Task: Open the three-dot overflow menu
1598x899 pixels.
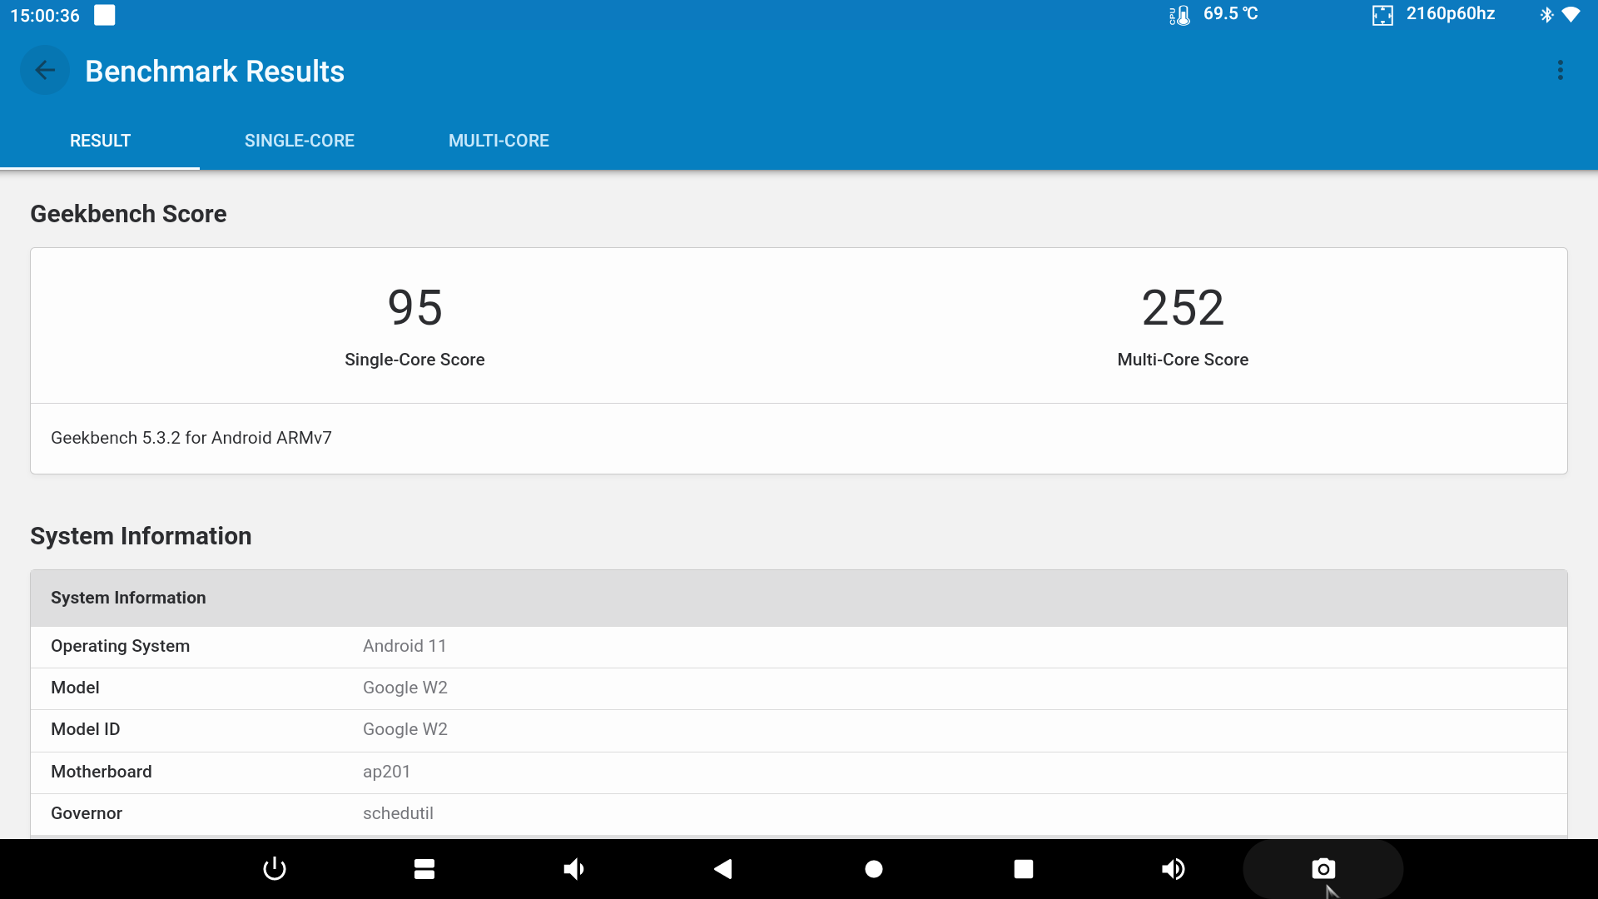Action: (x=1561, y=71)
